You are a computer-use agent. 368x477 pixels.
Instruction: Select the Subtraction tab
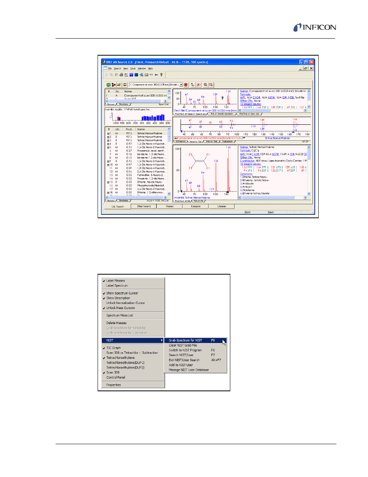(228, 142)
